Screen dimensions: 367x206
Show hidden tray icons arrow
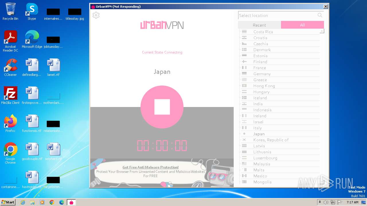click(320, 202)
